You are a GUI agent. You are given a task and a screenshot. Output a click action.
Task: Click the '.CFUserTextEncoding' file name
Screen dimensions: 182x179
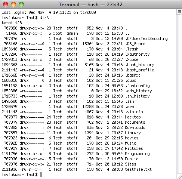tap(146, 38)
